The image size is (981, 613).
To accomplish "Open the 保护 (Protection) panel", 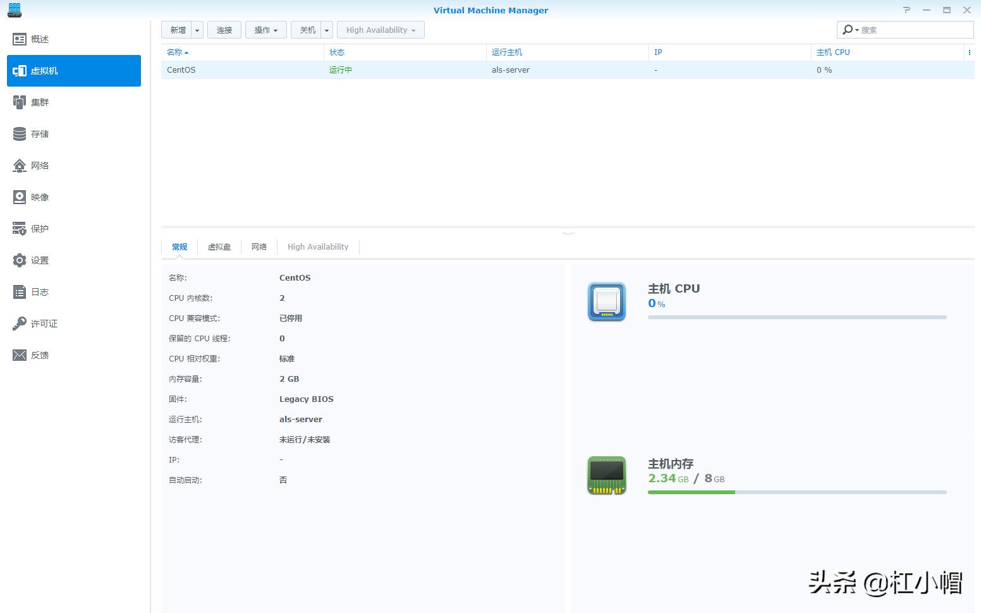I will 38,228.
